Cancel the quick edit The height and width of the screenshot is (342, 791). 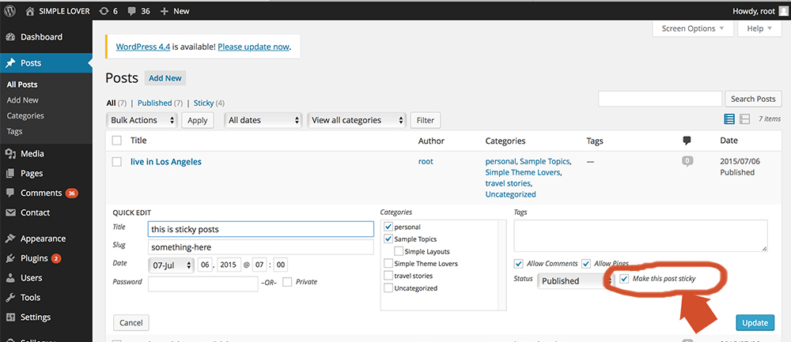coord(131,323)
